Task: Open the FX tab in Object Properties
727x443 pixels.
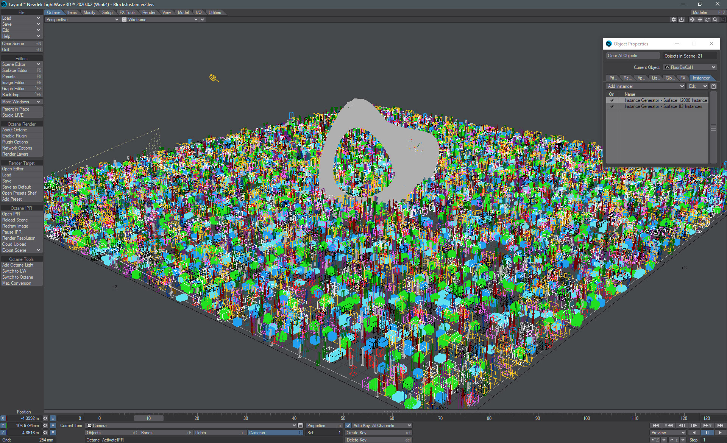Action: [683, 78]
